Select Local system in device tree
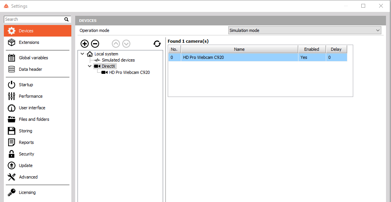This screenshot has height=202, width=391. 106,54
